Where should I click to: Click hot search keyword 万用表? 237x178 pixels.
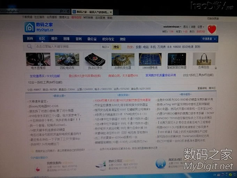pyautogui.click(x=161, y=47)
